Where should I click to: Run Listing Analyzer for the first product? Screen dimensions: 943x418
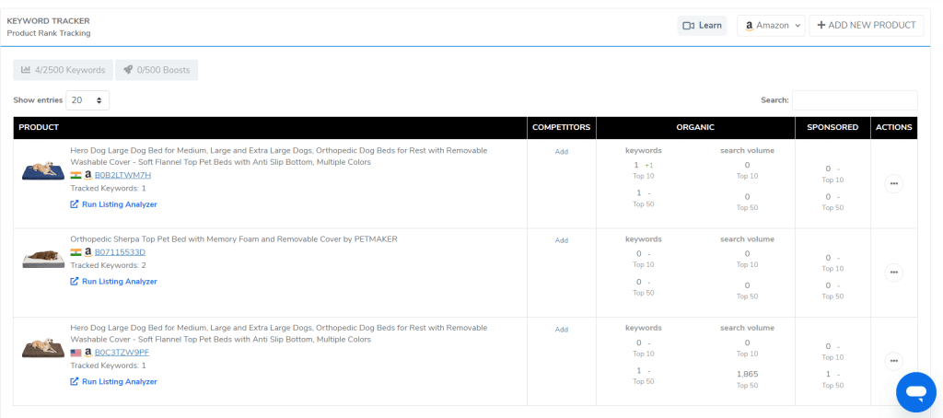pos(113,204)
